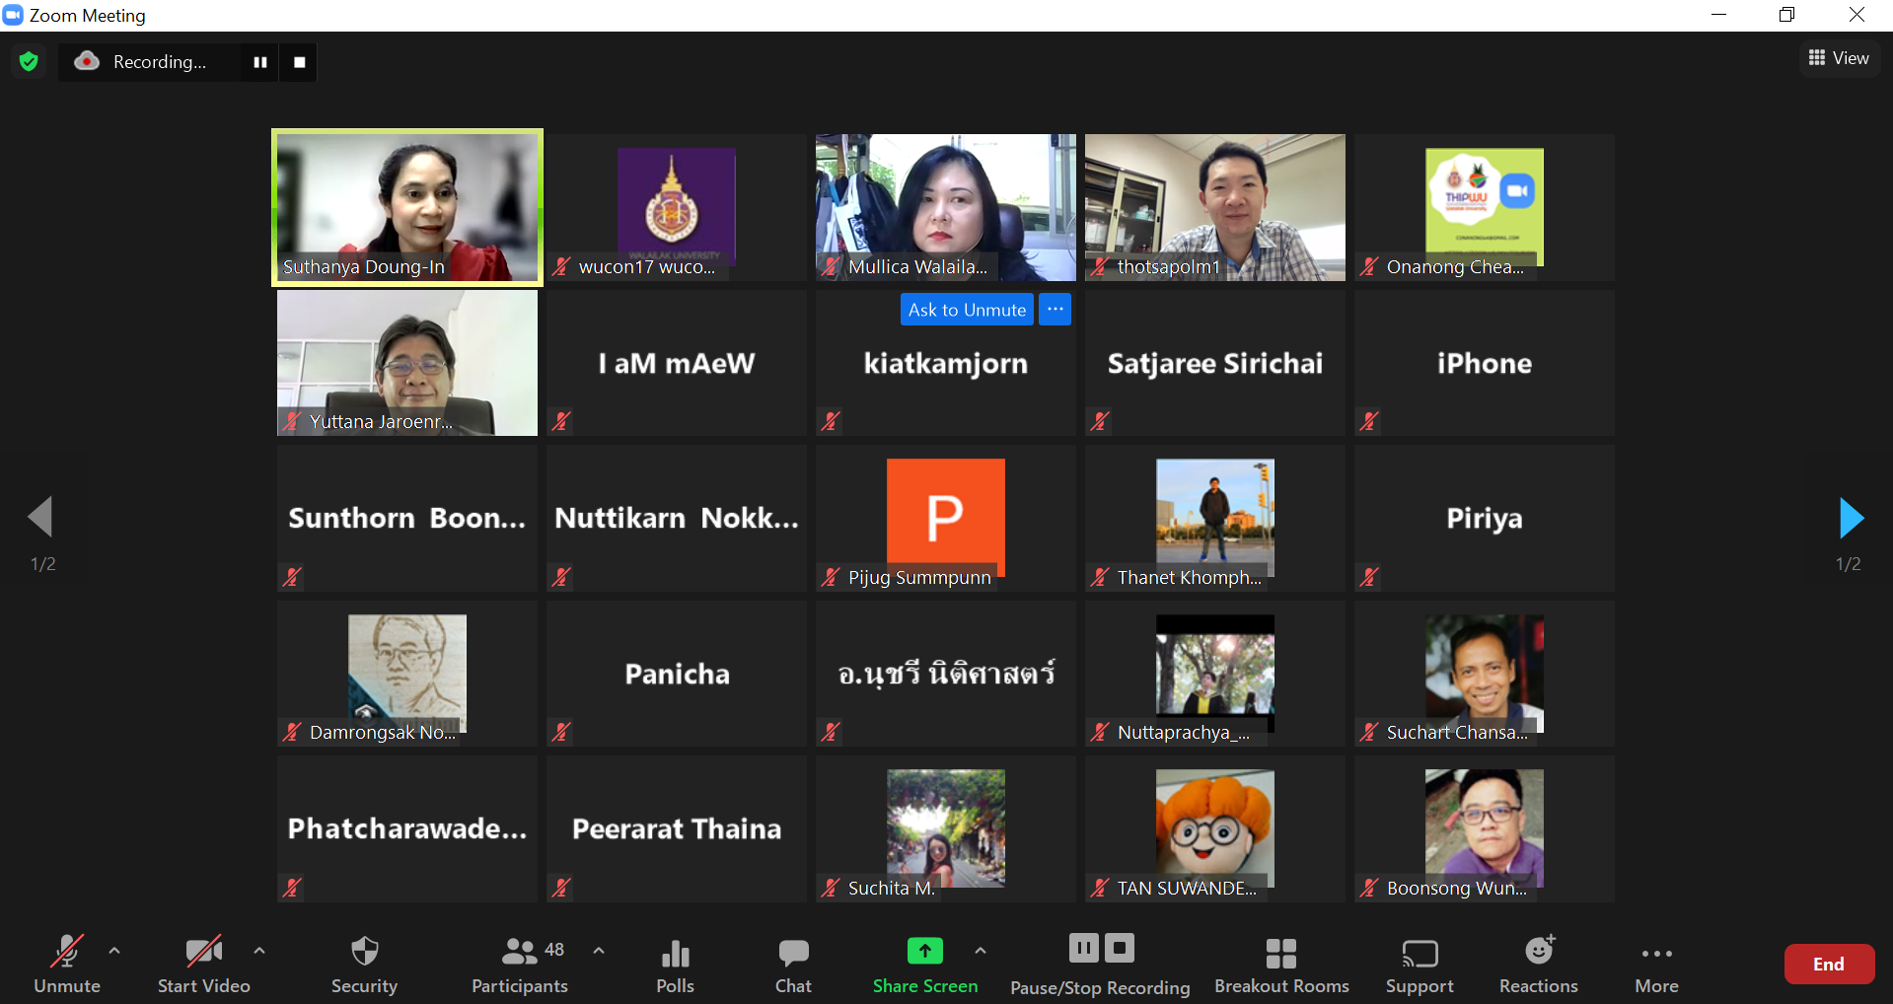
Task: Open the Participants panel
Action: pyautogui.click(x=520, y=965)
